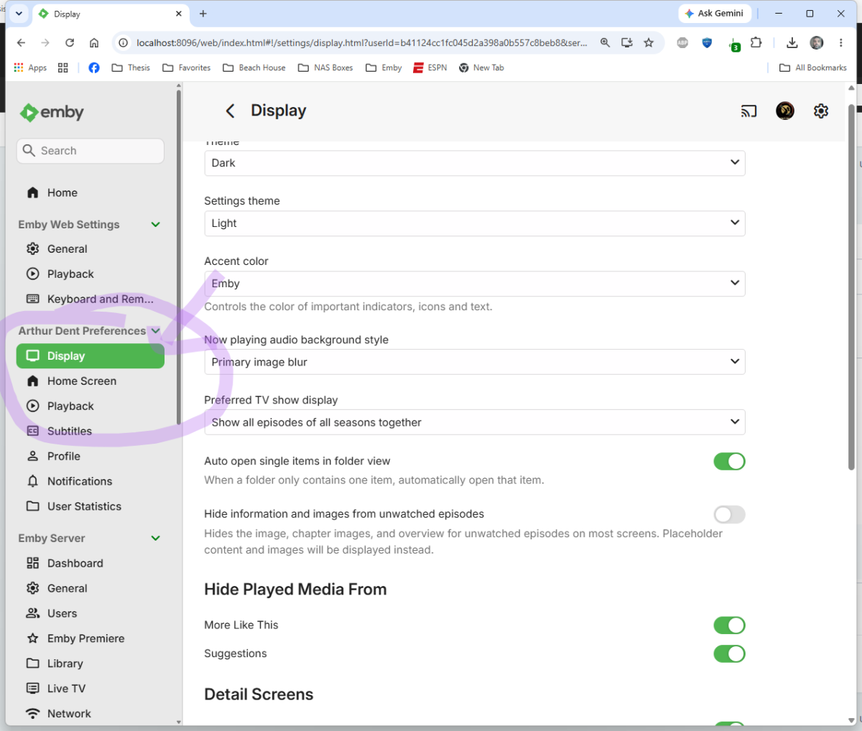Viewport: 862px width, 731px height.
Task: Open a new Chrome tab
Action: pos(203,14)
